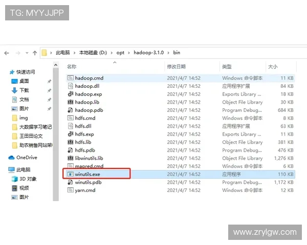This screenshot has height=245, width=307.
Task: Open 桌面 in quick access
Action: tap(24, 81)
